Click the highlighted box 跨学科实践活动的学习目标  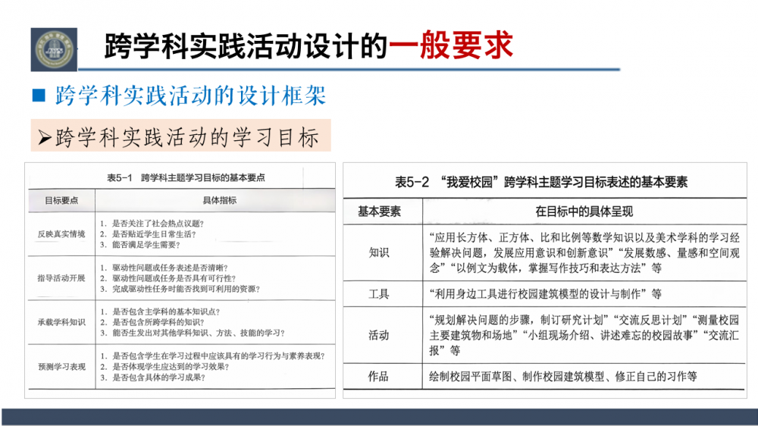pos(180,137)
